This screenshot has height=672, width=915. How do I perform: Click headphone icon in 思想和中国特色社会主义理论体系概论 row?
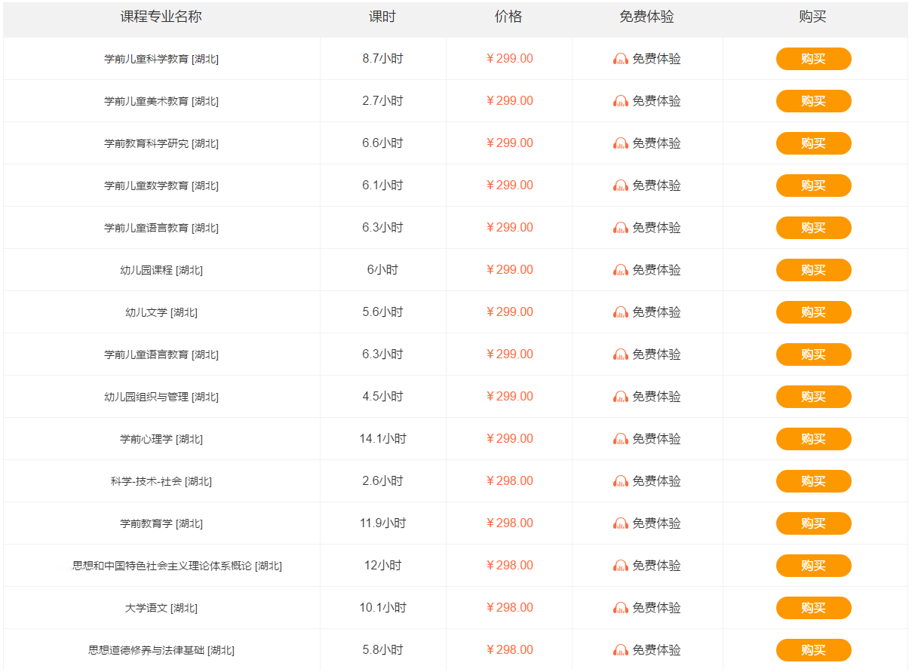pyautogui.click(x=621, y=566)
